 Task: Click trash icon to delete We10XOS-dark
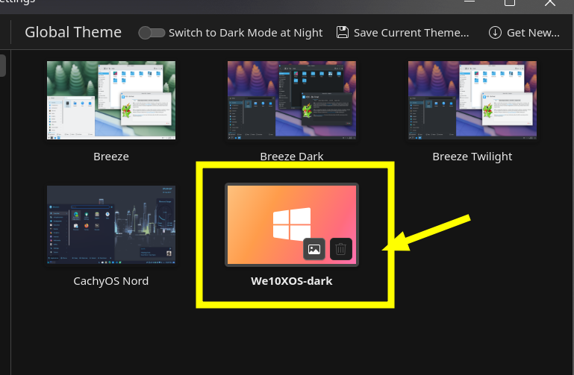pyautogui.click(x=341, y=249)
